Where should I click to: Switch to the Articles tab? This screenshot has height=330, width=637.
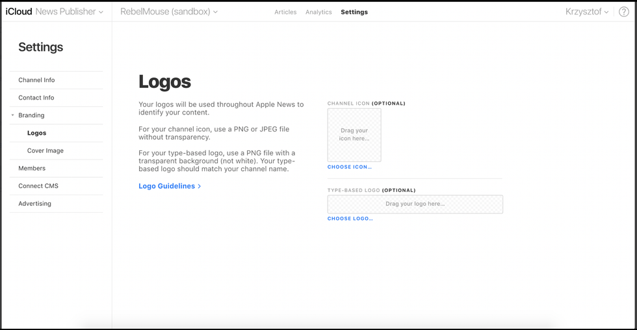[285, 12]
